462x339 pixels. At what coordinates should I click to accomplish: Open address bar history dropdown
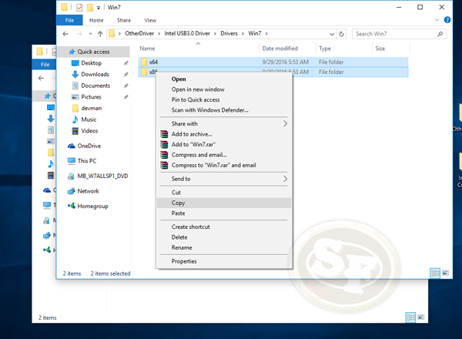click(332, 34)
